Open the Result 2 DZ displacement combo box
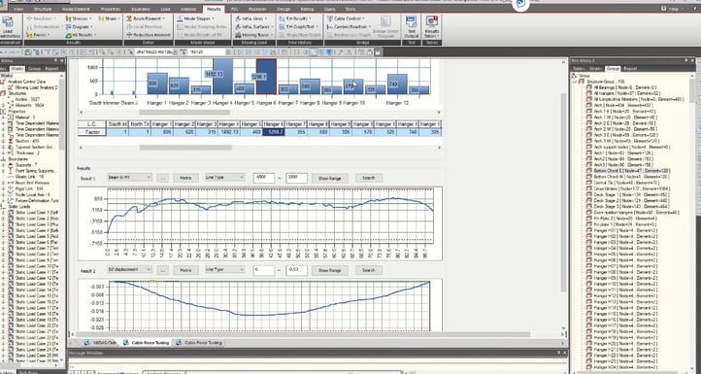 [129, 270]
